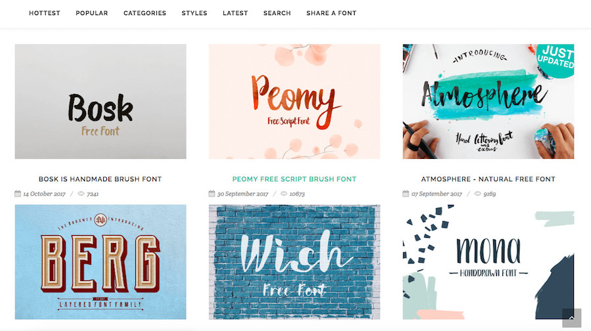Open the Search page
The width and height of the screenshot is (591, 331).
[277, 13]
